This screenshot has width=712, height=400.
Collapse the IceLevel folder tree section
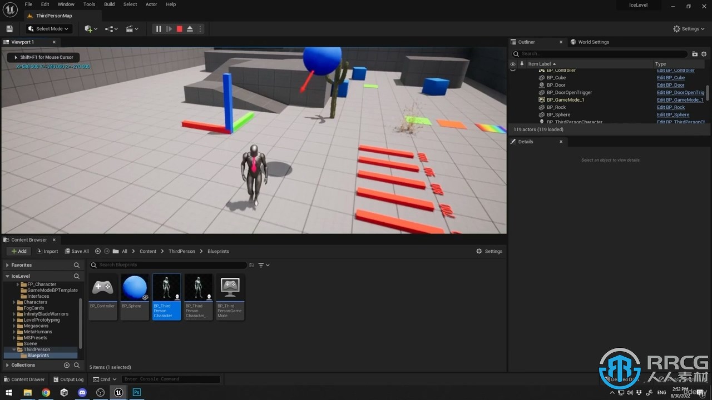pyautogui.click(x=8, y=276)
